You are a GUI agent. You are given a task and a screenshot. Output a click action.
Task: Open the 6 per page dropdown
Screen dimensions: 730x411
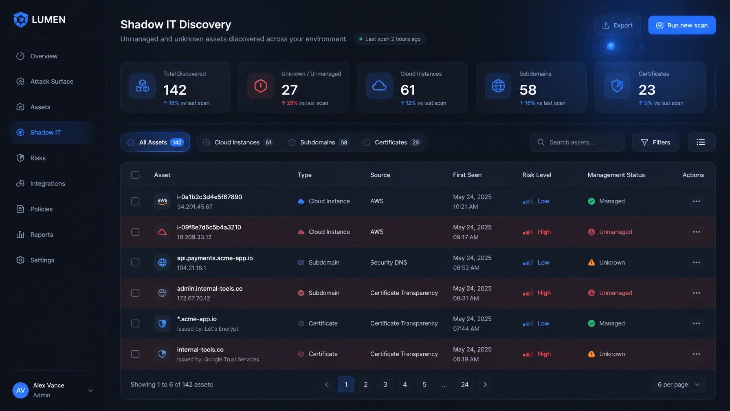[x=678, y=384]
